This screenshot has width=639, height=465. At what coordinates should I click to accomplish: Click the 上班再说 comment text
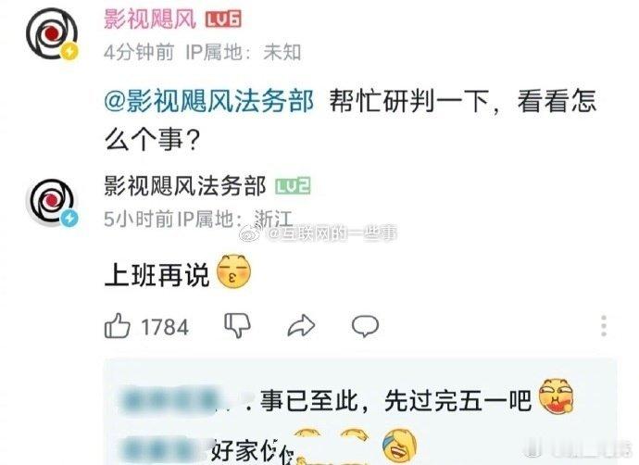(x=157, y=275)
